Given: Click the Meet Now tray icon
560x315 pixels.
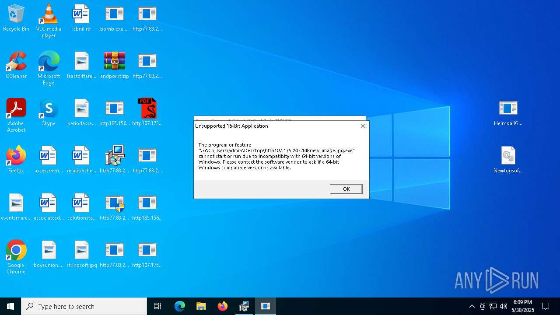Looking at the screenshot, I should pos(483,306).
